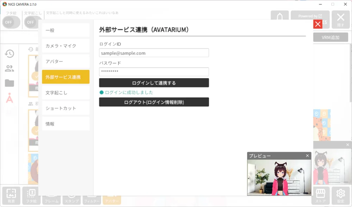The width and height of the screenshot is (352, 207).
Task: Click the NICE CAMERA app icon in title bar
Action: pyautogui.click(x=5, y=4)
